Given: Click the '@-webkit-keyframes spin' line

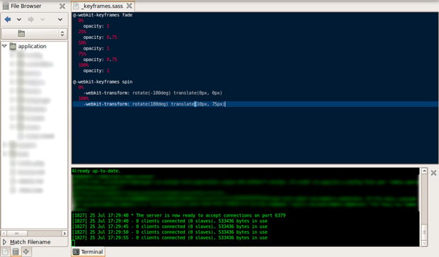Looking at the screenshot, I should point(103,81).
